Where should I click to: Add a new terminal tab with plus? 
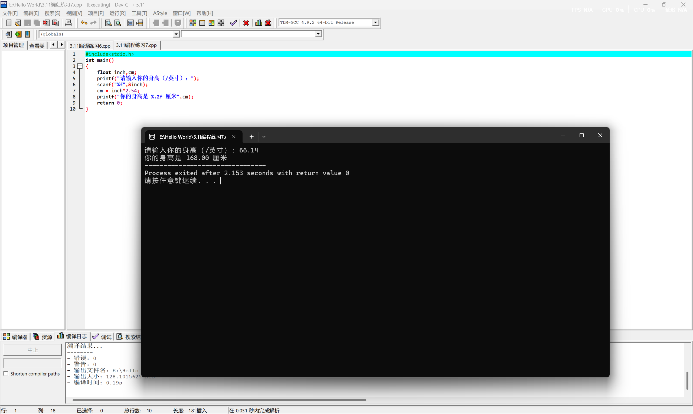coord(251,137)
